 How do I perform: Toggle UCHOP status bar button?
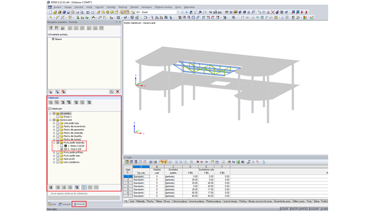(x=284, y=209)
